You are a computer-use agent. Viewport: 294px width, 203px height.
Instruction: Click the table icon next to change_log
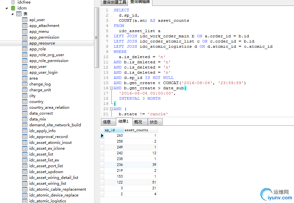25,84
